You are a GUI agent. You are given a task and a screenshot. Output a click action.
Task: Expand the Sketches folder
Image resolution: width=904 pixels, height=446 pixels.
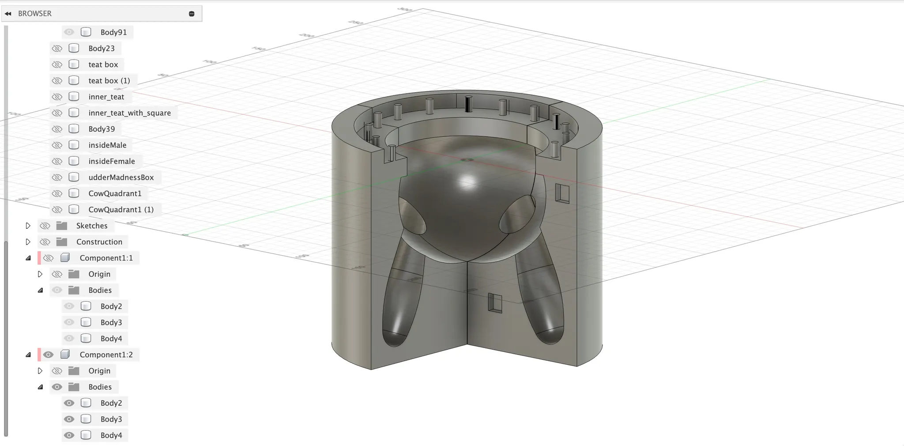28,226
